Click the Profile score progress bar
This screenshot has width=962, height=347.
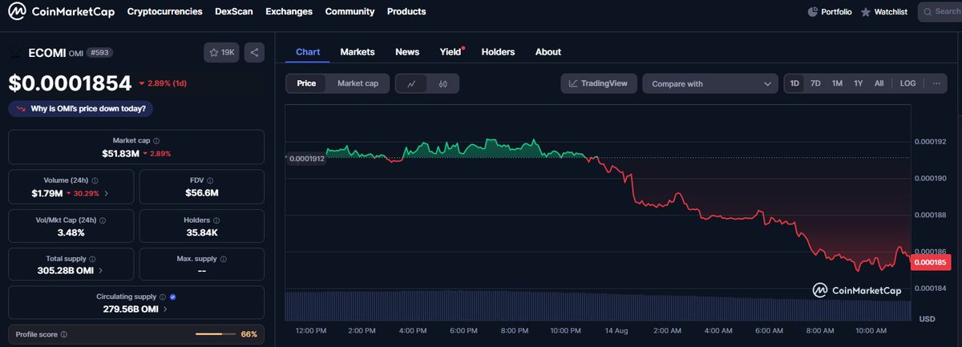[214, 334]
